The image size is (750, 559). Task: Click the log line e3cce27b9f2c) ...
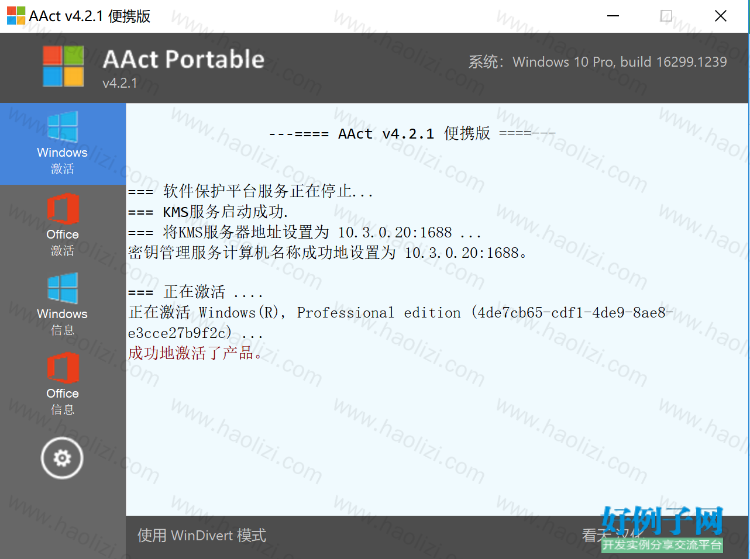point(195,333)
